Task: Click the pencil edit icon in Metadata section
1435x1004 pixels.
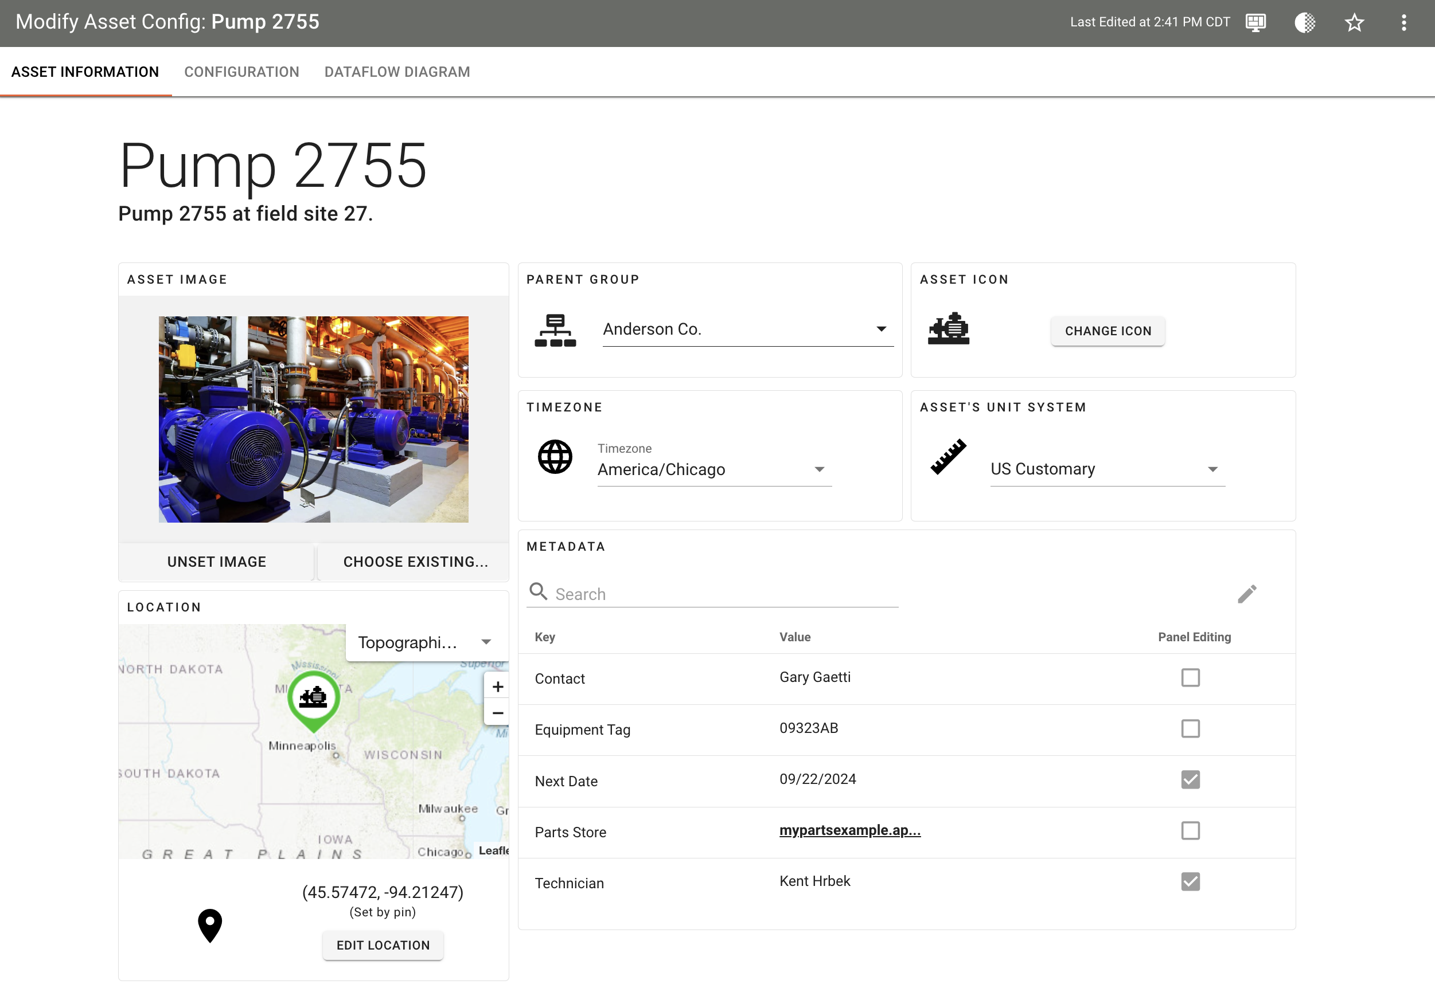Action: 1247,594
